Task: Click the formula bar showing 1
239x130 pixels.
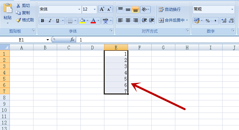Action: (x=158, y=40)
